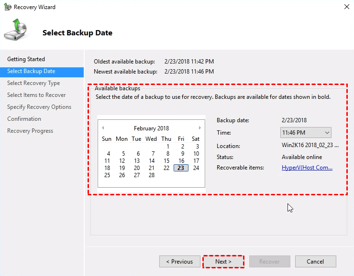Select February 28 in the calendar

pos(152,175)
